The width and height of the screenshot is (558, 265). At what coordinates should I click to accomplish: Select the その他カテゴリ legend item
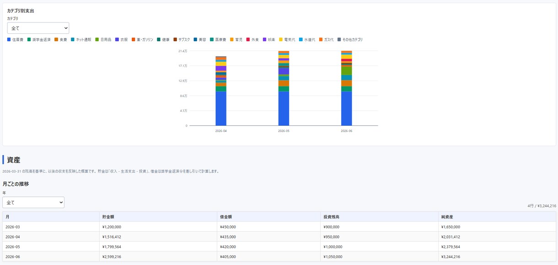coord(350,40)
